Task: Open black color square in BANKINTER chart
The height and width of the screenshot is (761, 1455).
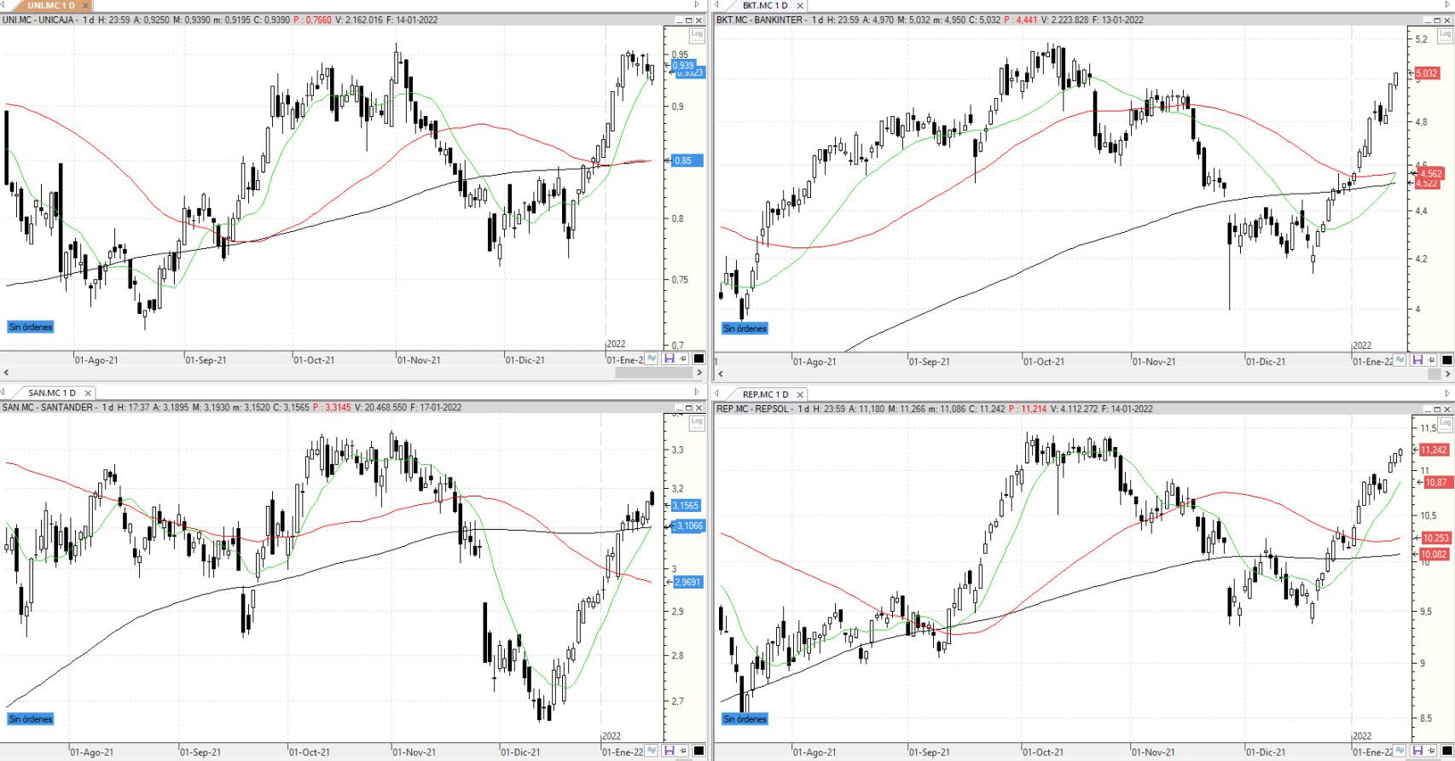Action: [1446, 361]
